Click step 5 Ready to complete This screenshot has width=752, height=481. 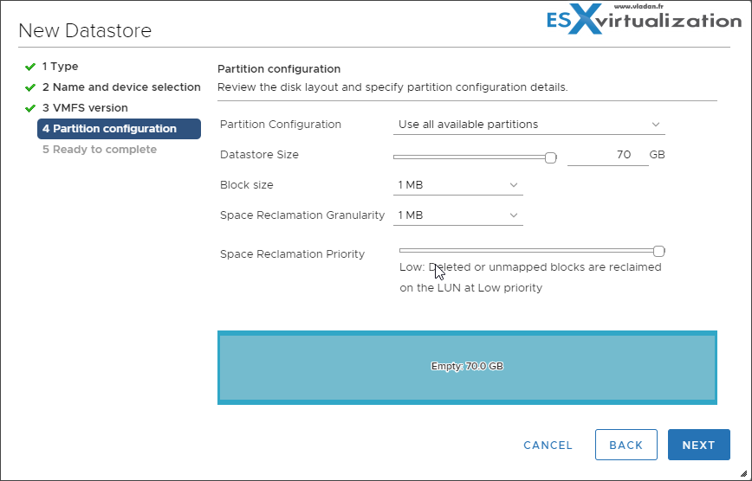click(99, 150)
